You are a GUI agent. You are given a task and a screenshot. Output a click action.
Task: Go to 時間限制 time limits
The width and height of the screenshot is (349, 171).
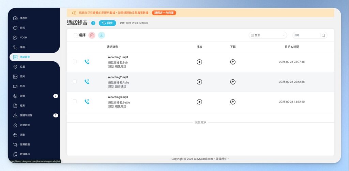pyautogui.click(x=25, y=125)
